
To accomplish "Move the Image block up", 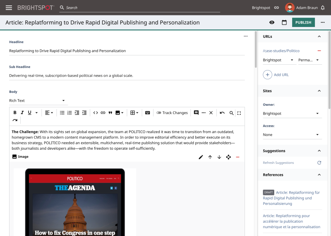I will [210, 157].
